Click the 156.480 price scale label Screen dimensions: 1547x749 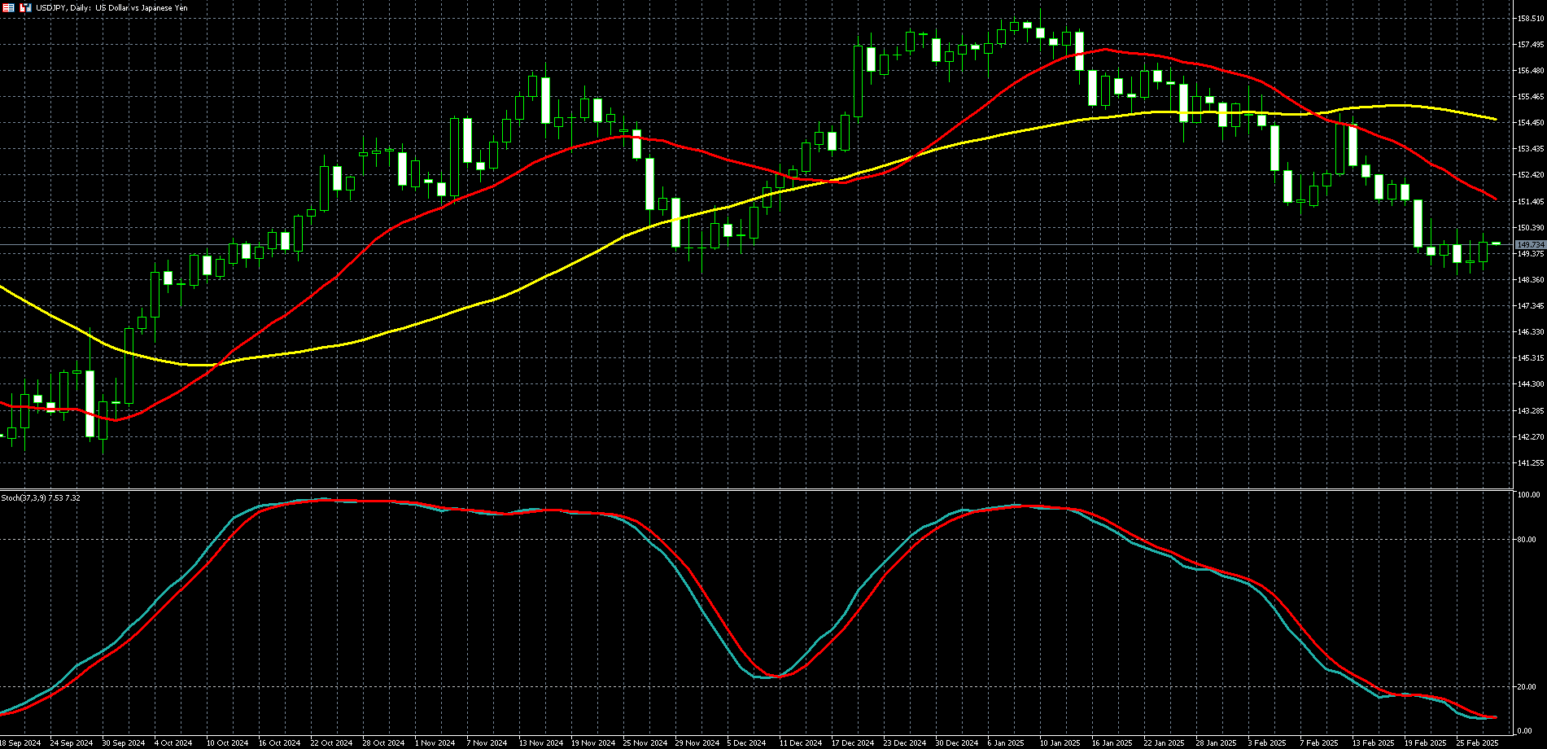pyautogui.click(x=1531, y=71)
